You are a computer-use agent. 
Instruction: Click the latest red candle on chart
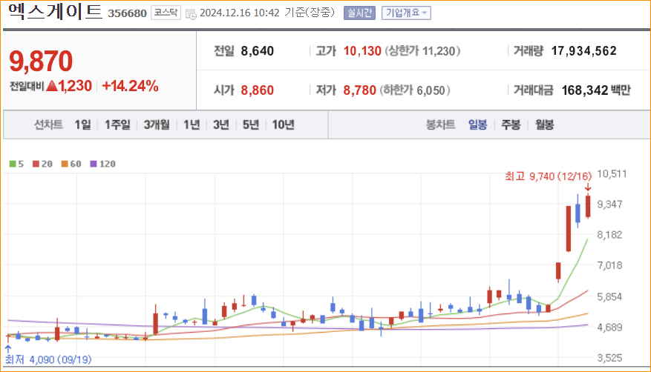click(x=588, y=206)
